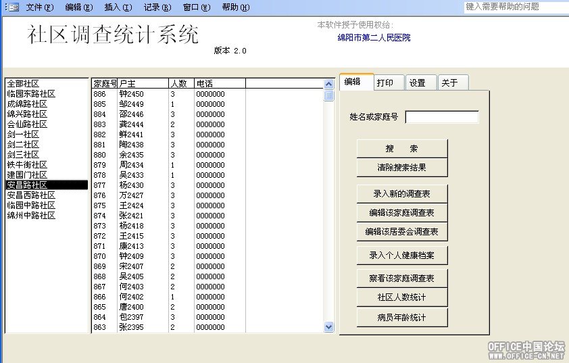Click the Access form icon in menu bar
569x363 pixels.
(14, 7)
